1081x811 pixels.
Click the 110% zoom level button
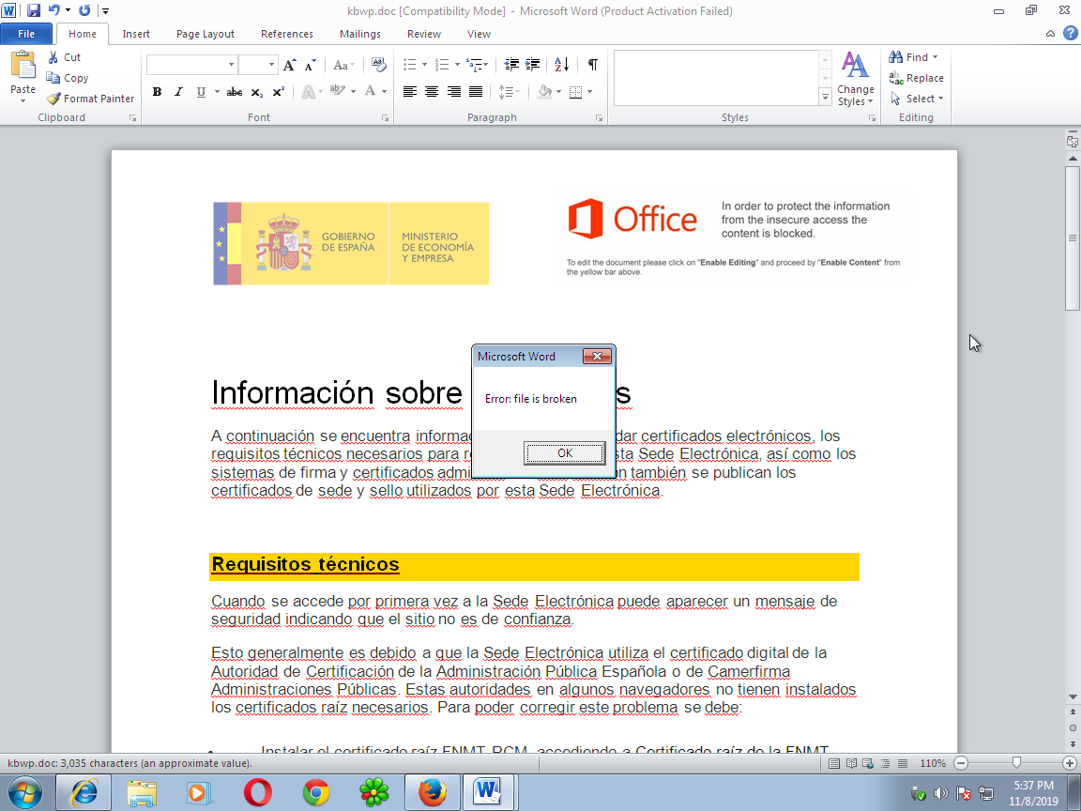(932, 763)
